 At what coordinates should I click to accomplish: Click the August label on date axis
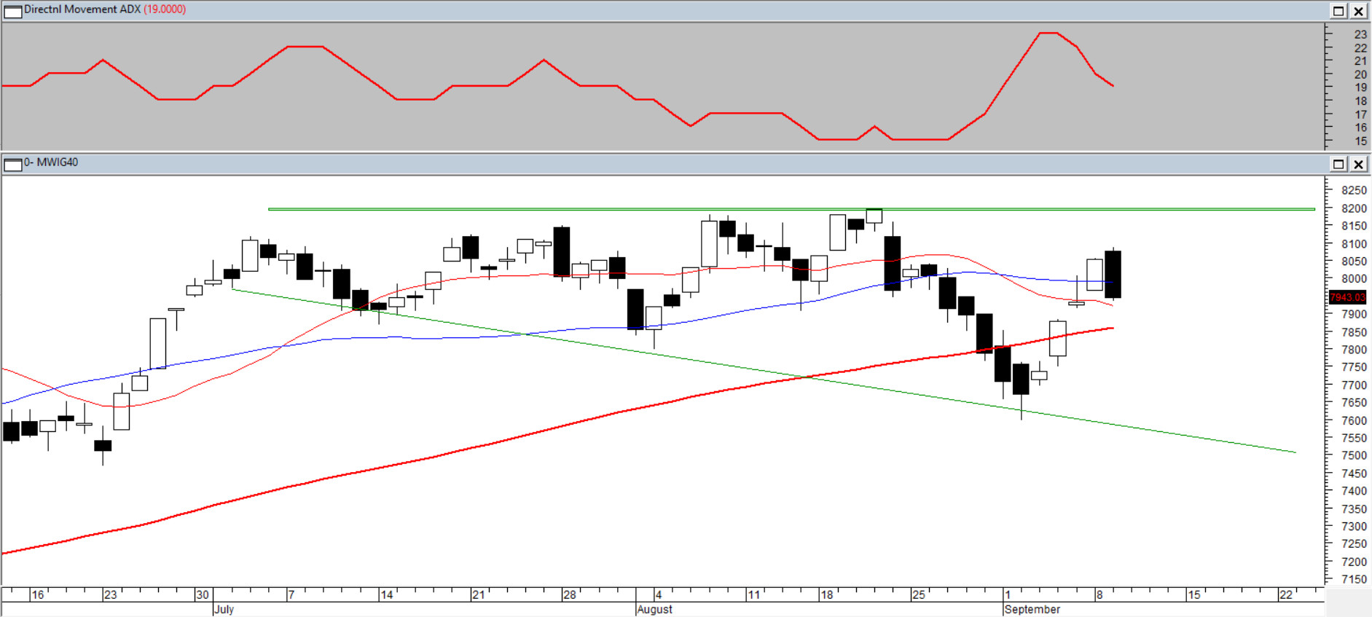[x=654, y=609]
